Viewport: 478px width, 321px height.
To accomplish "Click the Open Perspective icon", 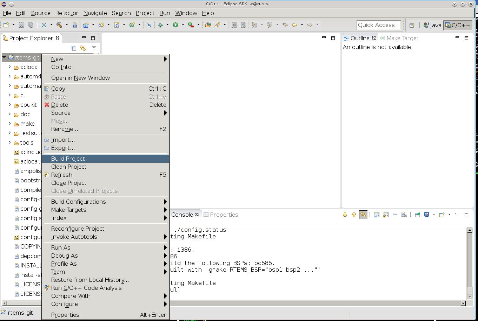I will pos(412,25).
